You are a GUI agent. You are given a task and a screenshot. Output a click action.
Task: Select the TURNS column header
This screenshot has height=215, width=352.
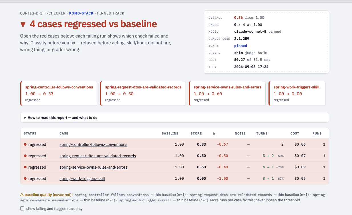[x=262, y=133]
